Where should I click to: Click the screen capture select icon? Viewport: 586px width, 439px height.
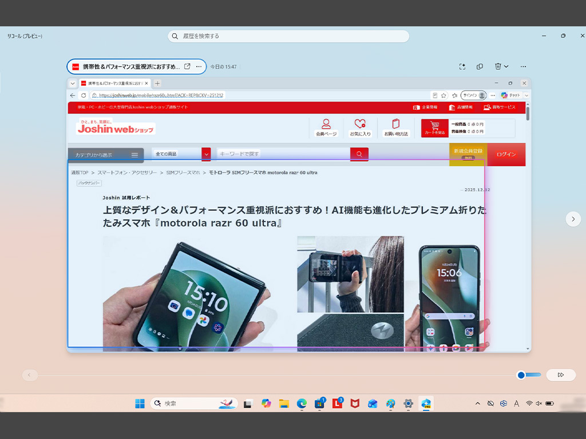[x=462, y=66]
